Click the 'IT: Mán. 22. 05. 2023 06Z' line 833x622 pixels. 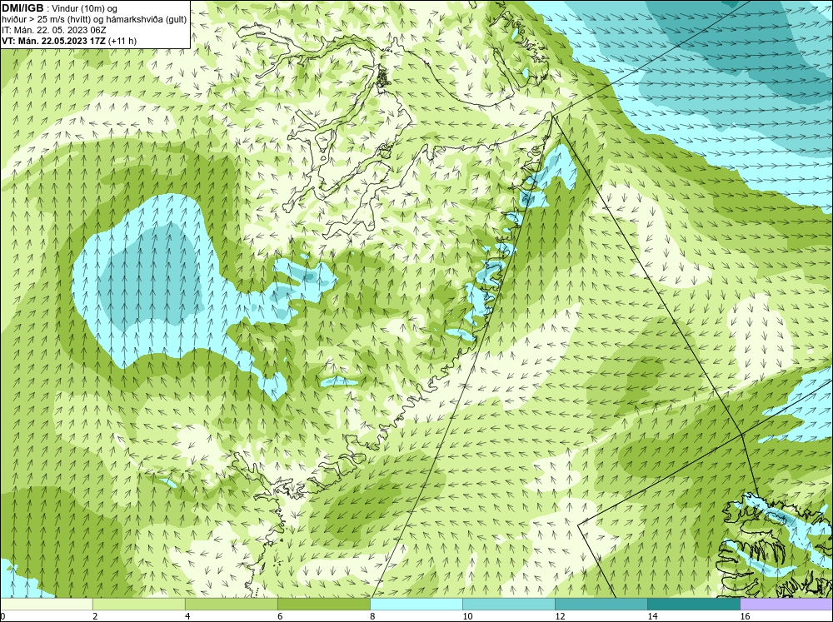pyautogui.click(x=53, y=30)
